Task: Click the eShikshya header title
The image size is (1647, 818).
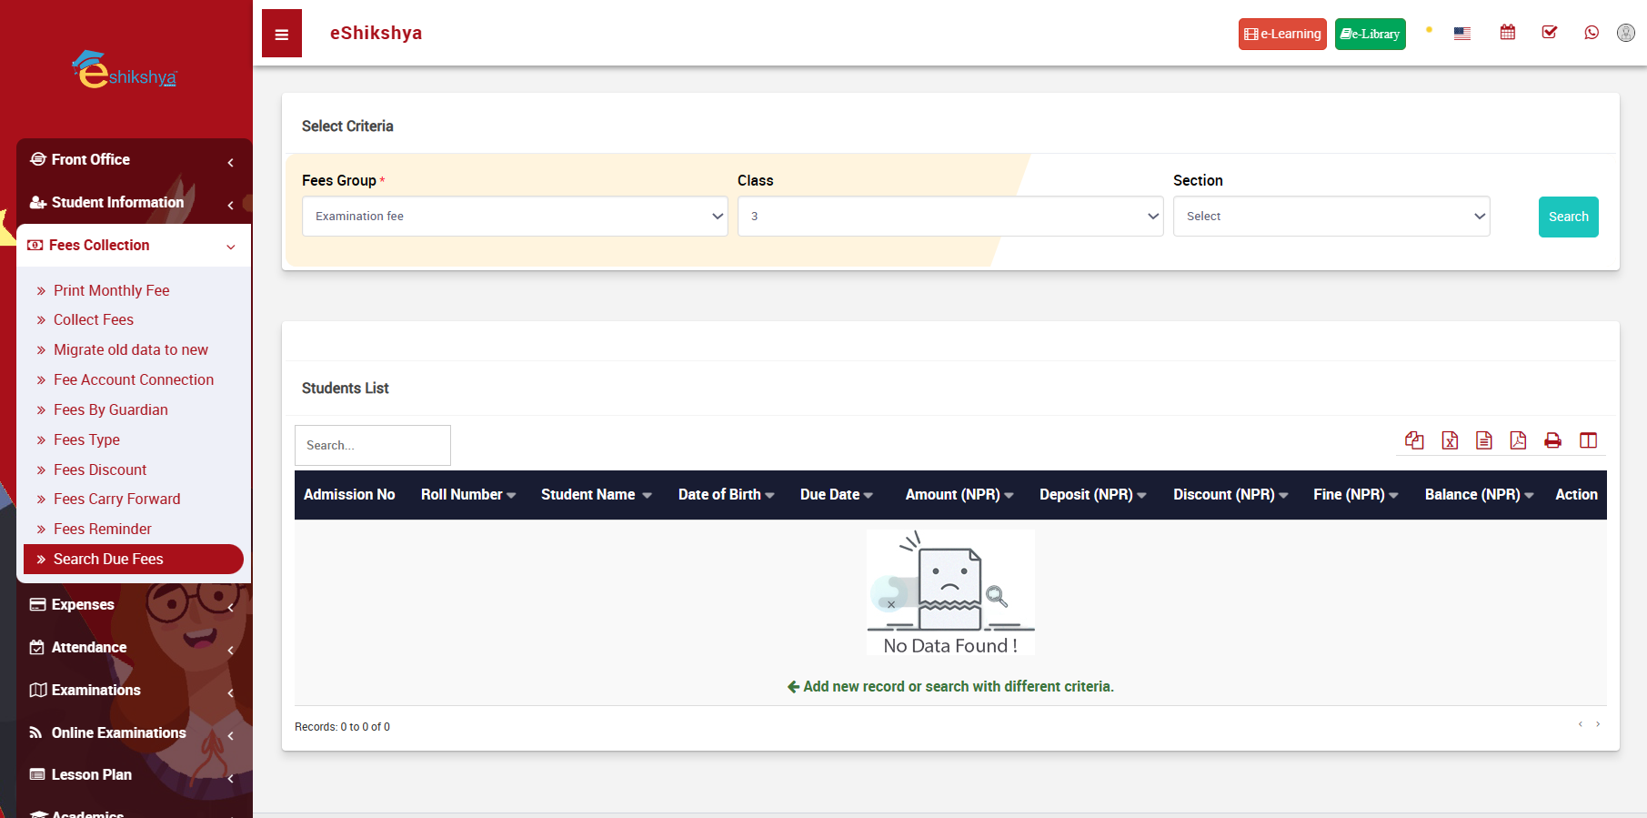Action: coord(376,33)
